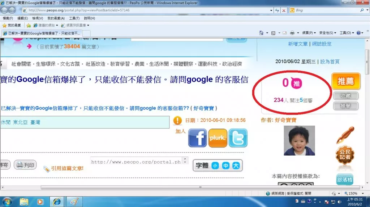Open the 好奇寶寶 author link

[x=285, y=120]
